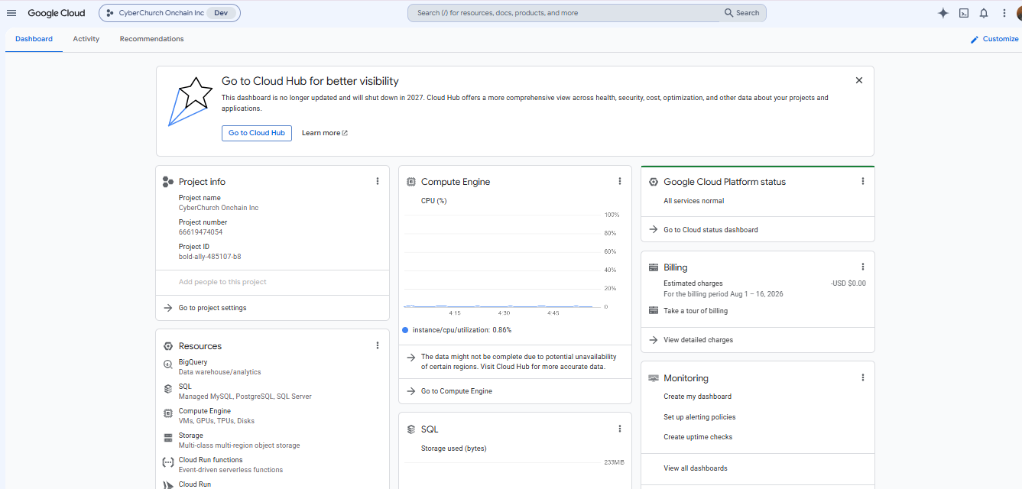This screenshot has height=489, width=1022.
Task: Click the Compute Engine card chip icon
Action: pos(411,182)
